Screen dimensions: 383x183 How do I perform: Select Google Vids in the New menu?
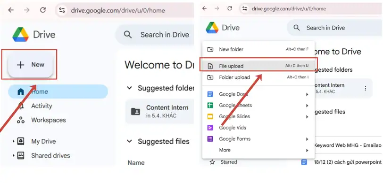pyautogui.click(x=258, y=128)
